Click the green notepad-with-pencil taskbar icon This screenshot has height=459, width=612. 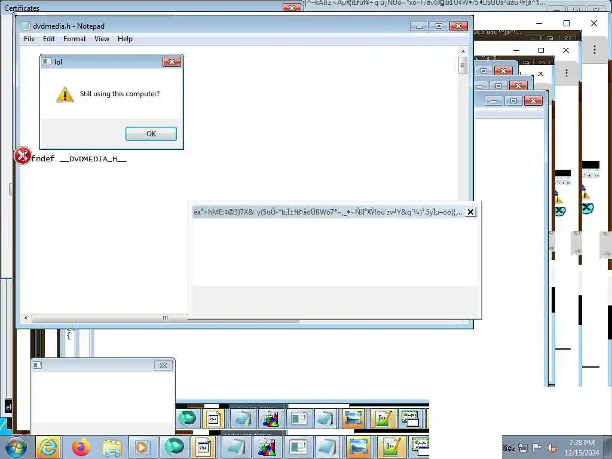[391, 447]
